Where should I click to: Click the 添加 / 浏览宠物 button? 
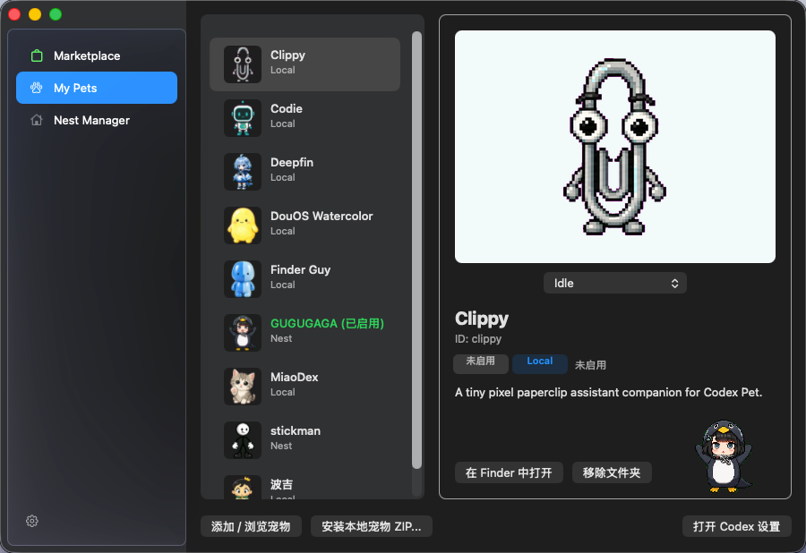[251, 526]
